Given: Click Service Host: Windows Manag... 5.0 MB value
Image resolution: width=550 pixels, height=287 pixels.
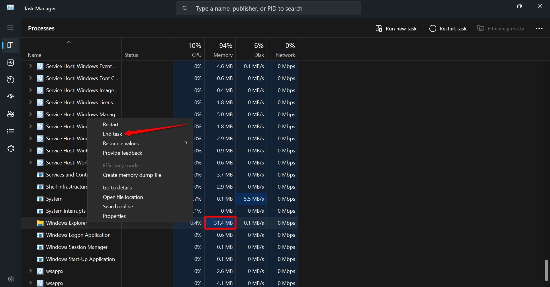Looking at the screenshot, I should (x=225, y=115).
